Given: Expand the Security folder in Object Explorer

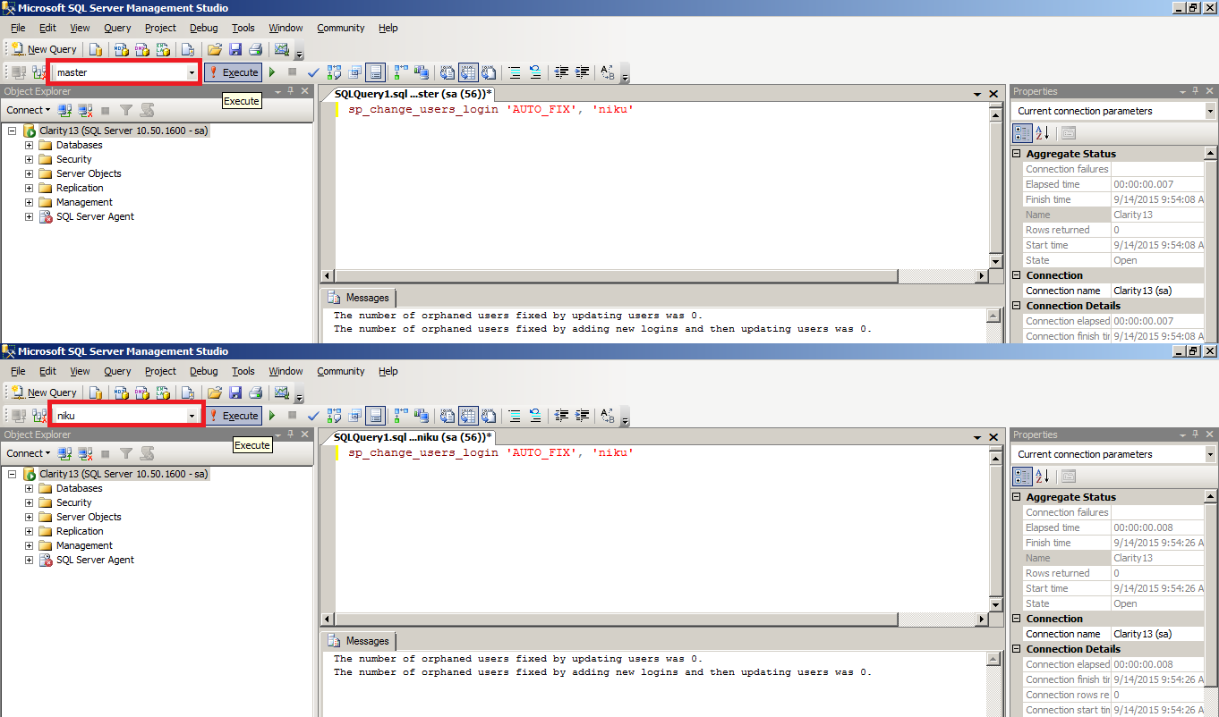Looking at the screenshot, I should 29,159.
